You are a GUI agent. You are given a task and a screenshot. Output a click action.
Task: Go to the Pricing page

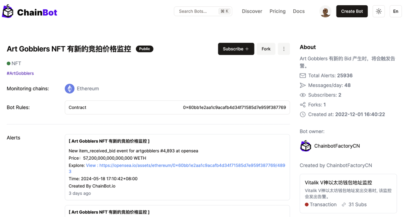(x=277, y=11)
